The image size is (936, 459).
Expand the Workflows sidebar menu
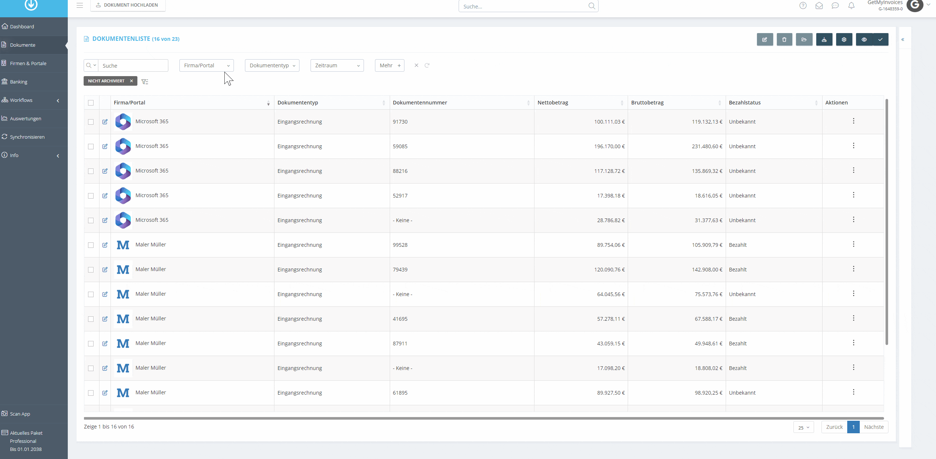pos(34,100)
